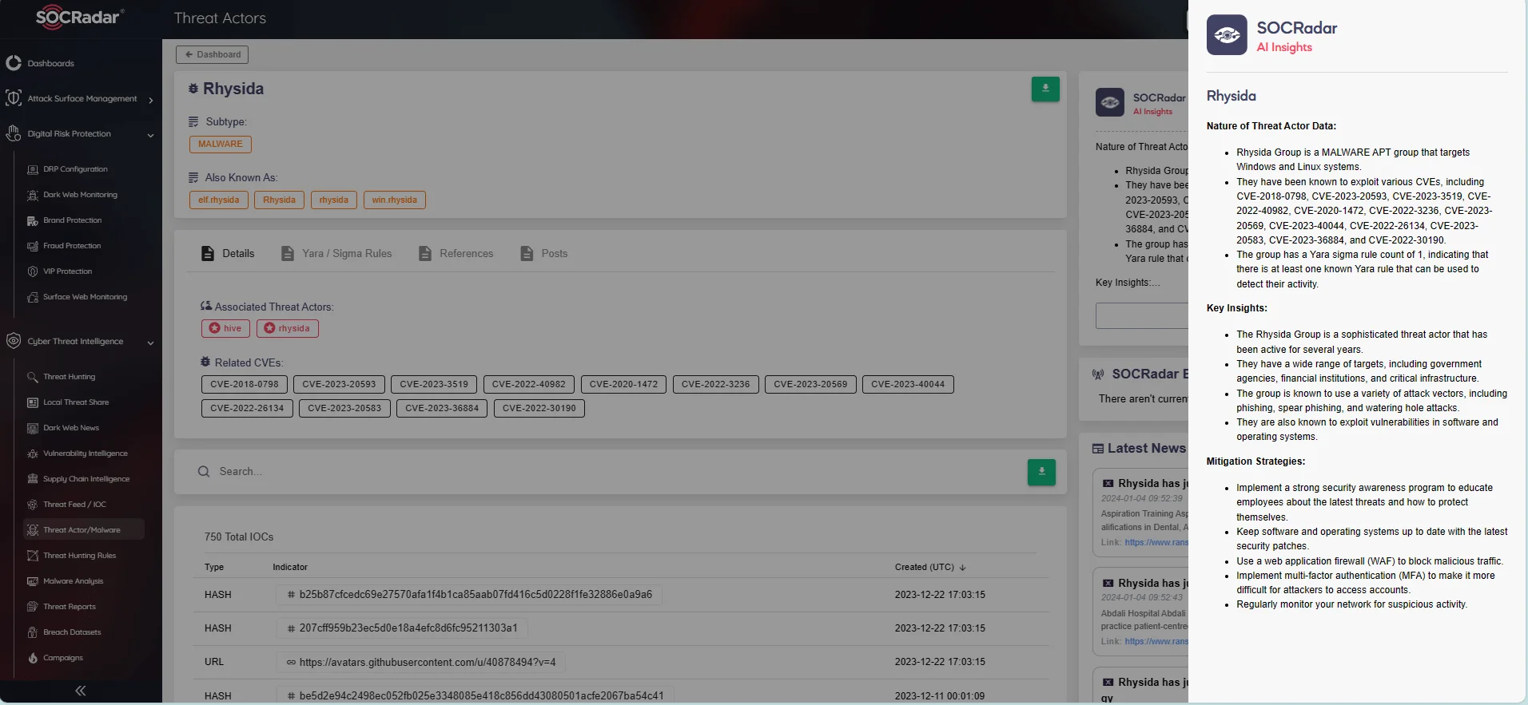Screen dimensions: 1528x705
Task: Open the Dark Web News icon
Action: pyautogui.click(x=33, y=428)
